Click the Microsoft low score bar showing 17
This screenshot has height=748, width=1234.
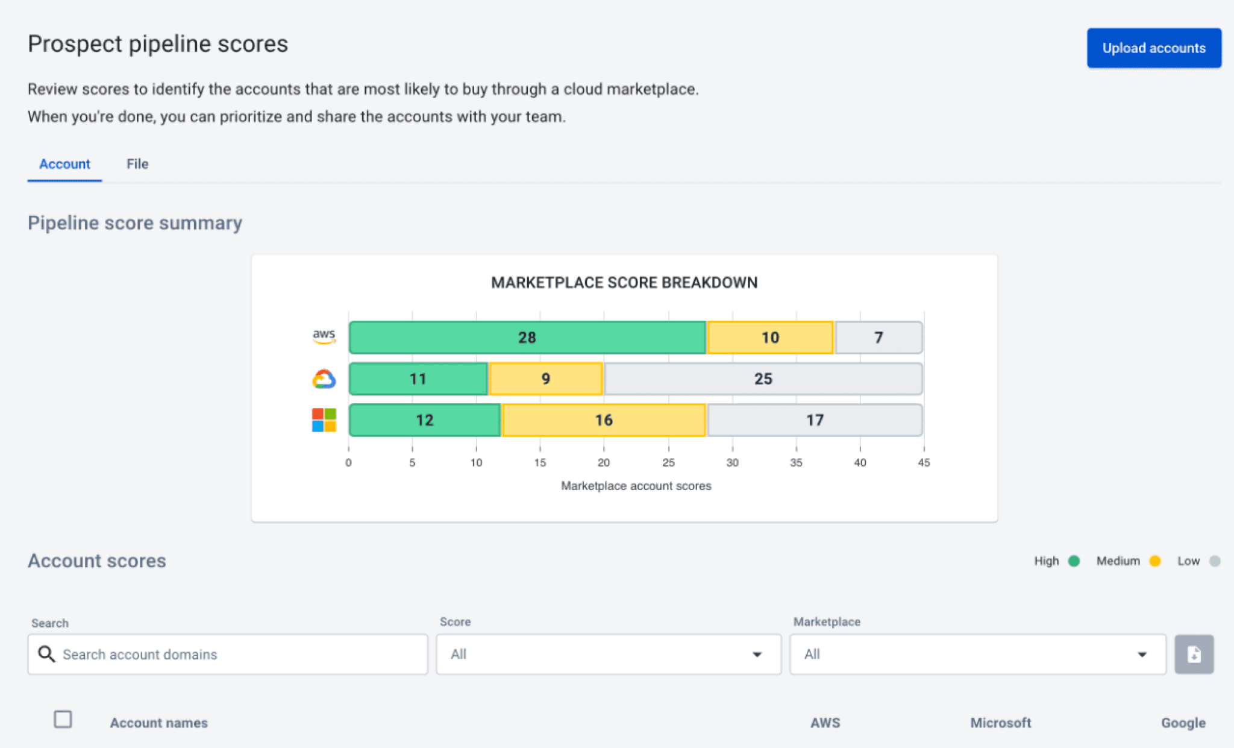tap(811, 421)
